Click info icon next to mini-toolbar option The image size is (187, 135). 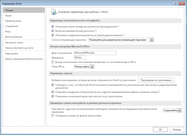point(118,26)
